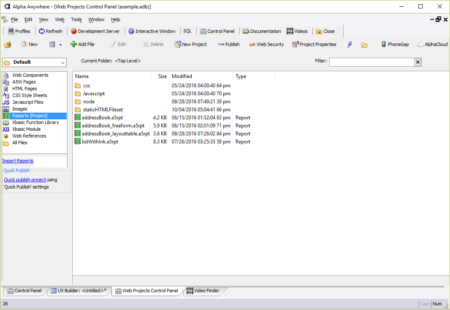Open the AlphaCloud tool

pos(433,44)
